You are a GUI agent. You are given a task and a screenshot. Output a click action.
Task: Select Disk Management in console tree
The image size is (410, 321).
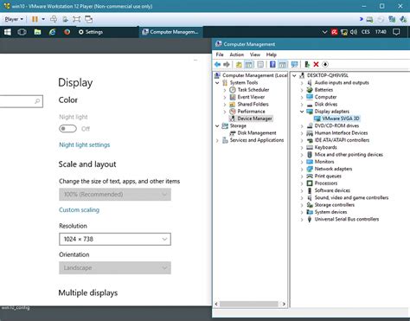coord(257,133)
